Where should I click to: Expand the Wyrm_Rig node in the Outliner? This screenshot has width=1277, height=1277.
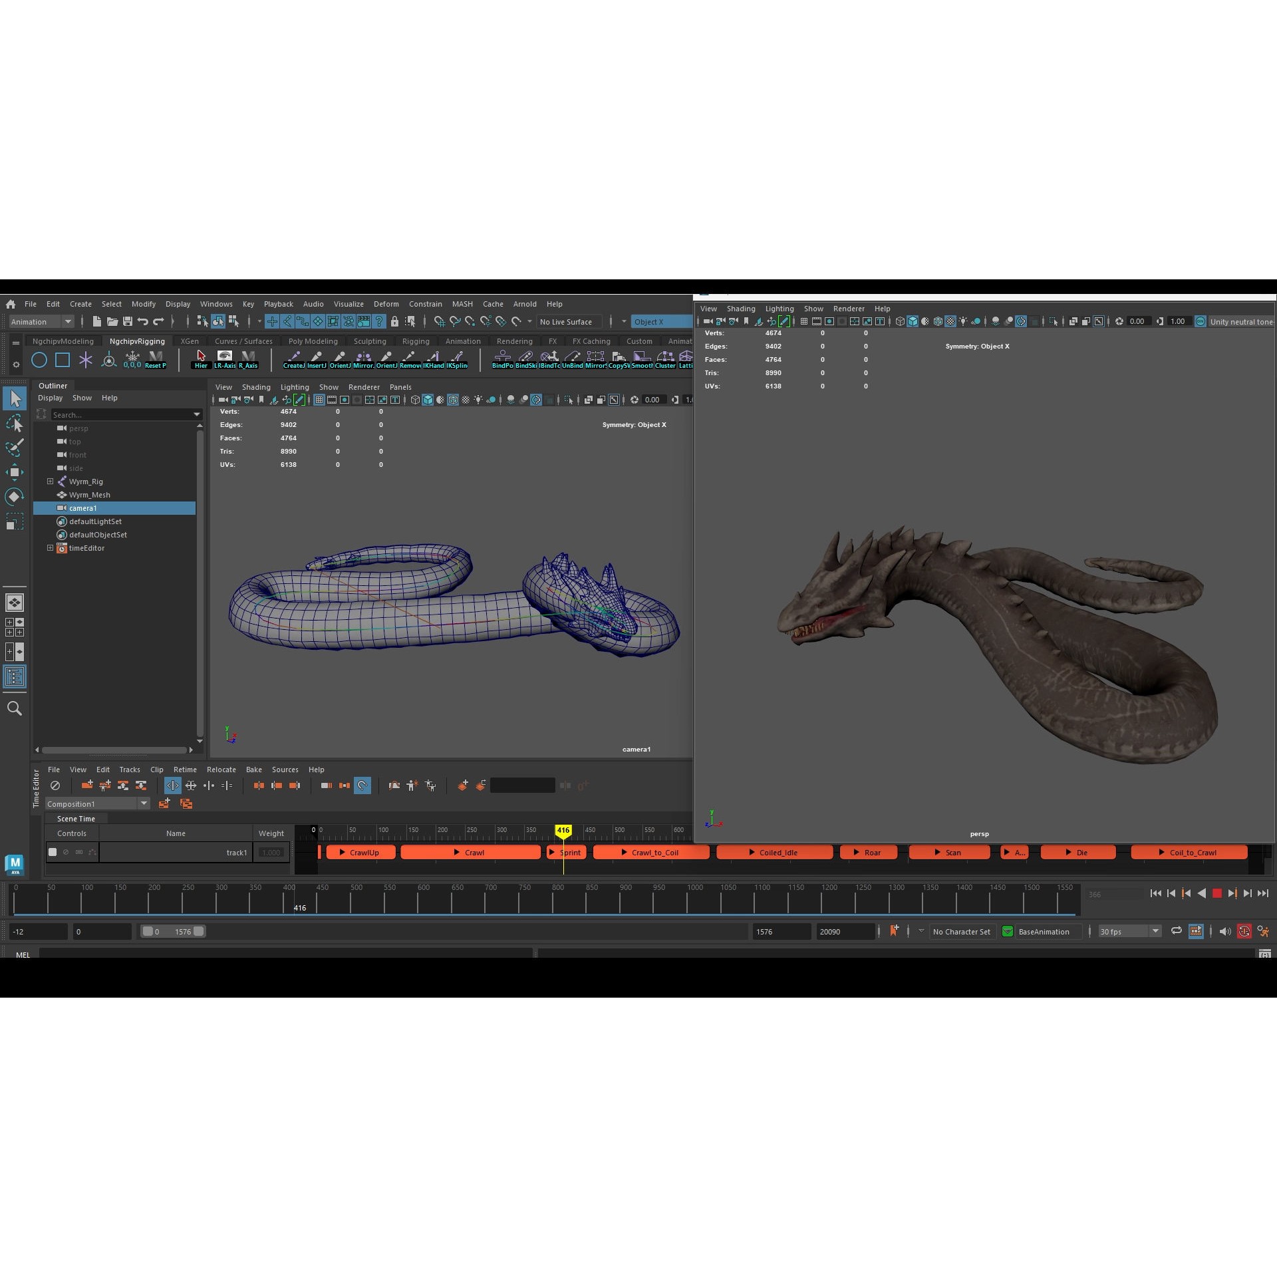tap(51, 481)
